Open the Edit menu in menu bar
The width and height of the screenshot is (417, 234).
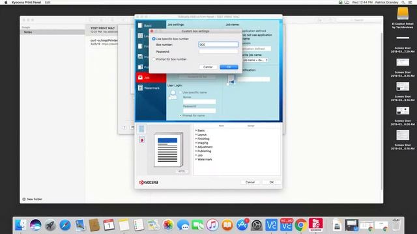click(x=48, y=2)
